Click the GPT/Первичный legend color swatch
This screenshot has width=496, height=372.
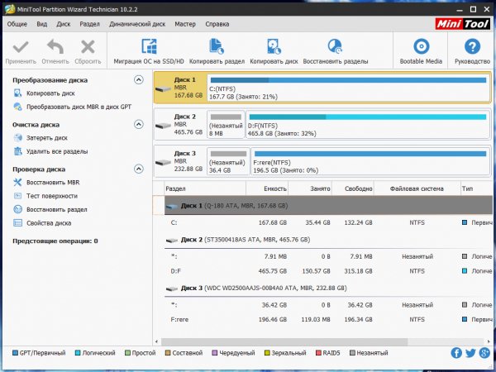point(15,353)
